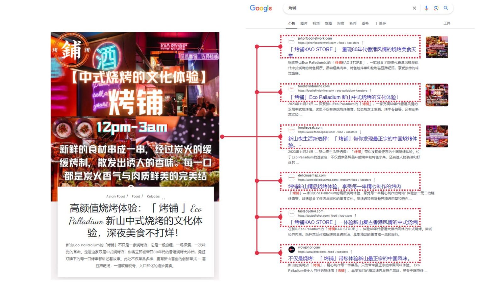Screen dimensions: 503x283
Task: Open Google Lens image search
Action: point(436,8)
